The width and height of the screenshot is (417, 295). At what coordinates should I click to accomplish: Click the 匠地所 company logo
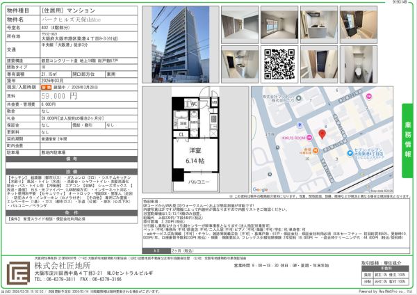coord(18,273)
